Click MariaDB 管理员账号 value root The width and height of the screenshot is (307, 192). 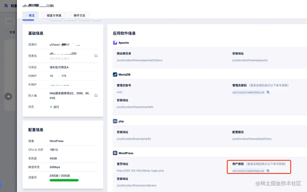(119, 92)
